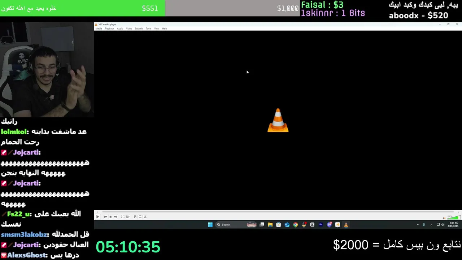Expand the system tray hidden icons chevron

click(x=418, y=225)
